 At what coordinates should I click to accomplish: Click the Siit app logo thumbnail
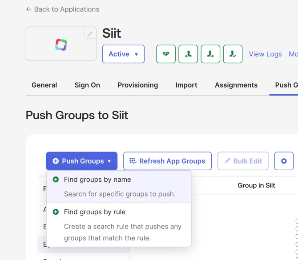click(x=61, y=44)
